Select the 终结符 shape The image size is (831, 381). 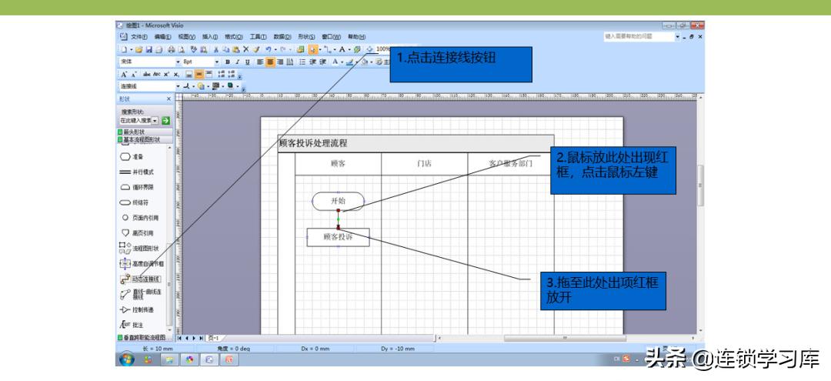pos(135,202)
